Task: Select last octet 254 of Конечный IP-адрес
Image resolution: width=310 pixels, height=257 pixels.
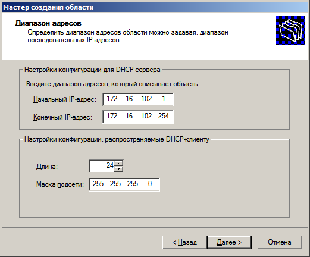Action: pos(164,116)
